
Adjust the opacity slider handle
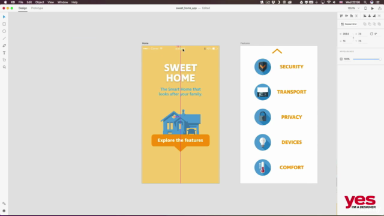pos(380,59)
